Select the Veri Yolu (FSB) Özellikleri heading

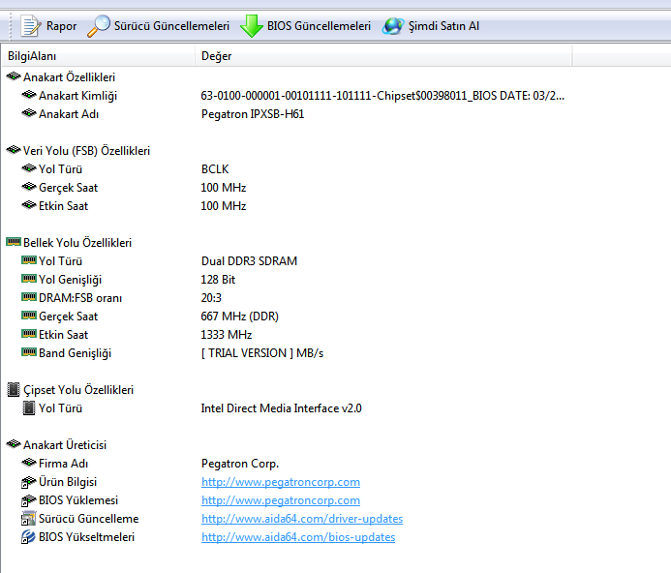(86, 151)
